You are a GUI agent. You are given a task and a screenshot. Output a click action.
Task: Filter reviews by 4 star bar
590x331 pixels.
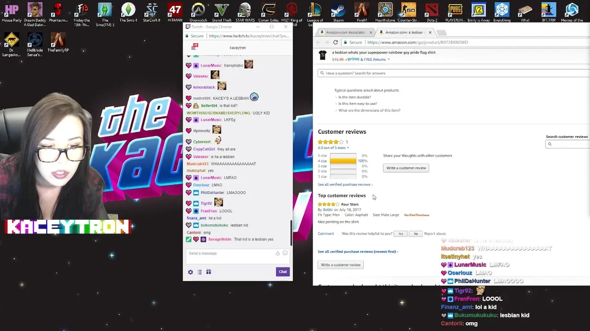tap(343, 161)
